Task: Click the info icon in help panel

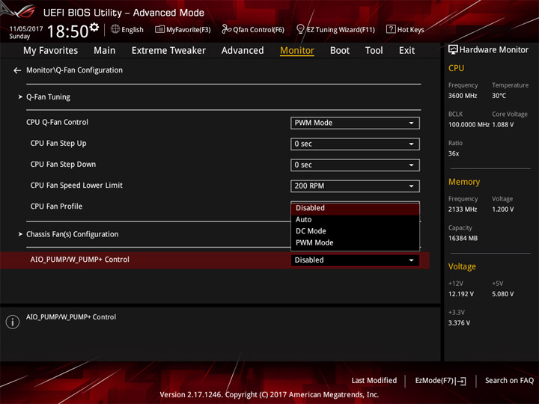Action: click(13, 322)
